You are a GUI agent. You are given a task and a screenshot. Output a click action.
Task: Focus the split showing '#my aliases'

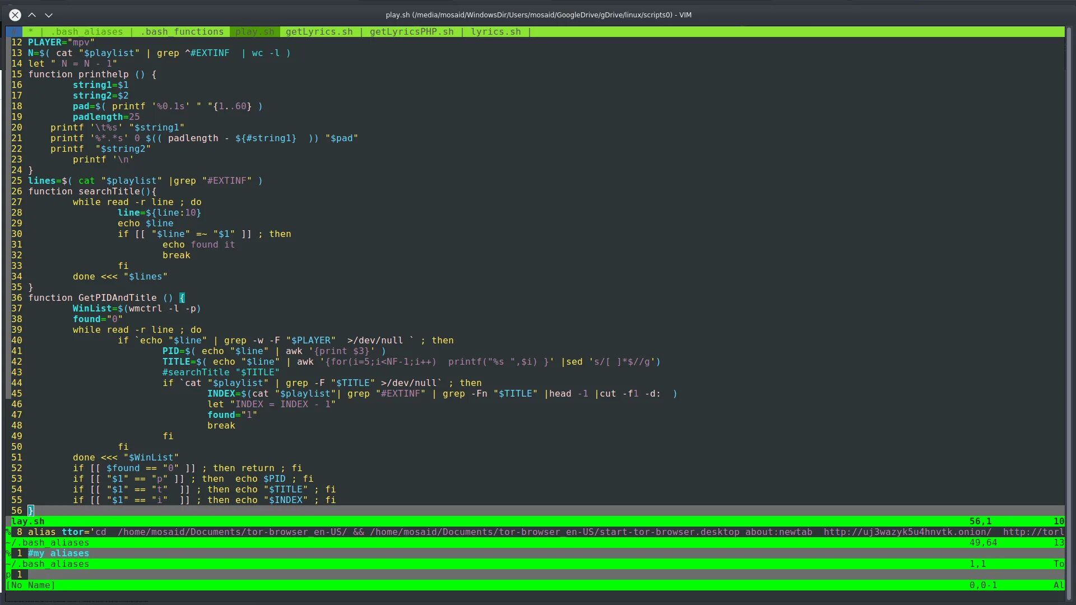(59, 553)
